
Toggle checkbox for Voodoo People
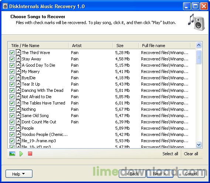12,135
